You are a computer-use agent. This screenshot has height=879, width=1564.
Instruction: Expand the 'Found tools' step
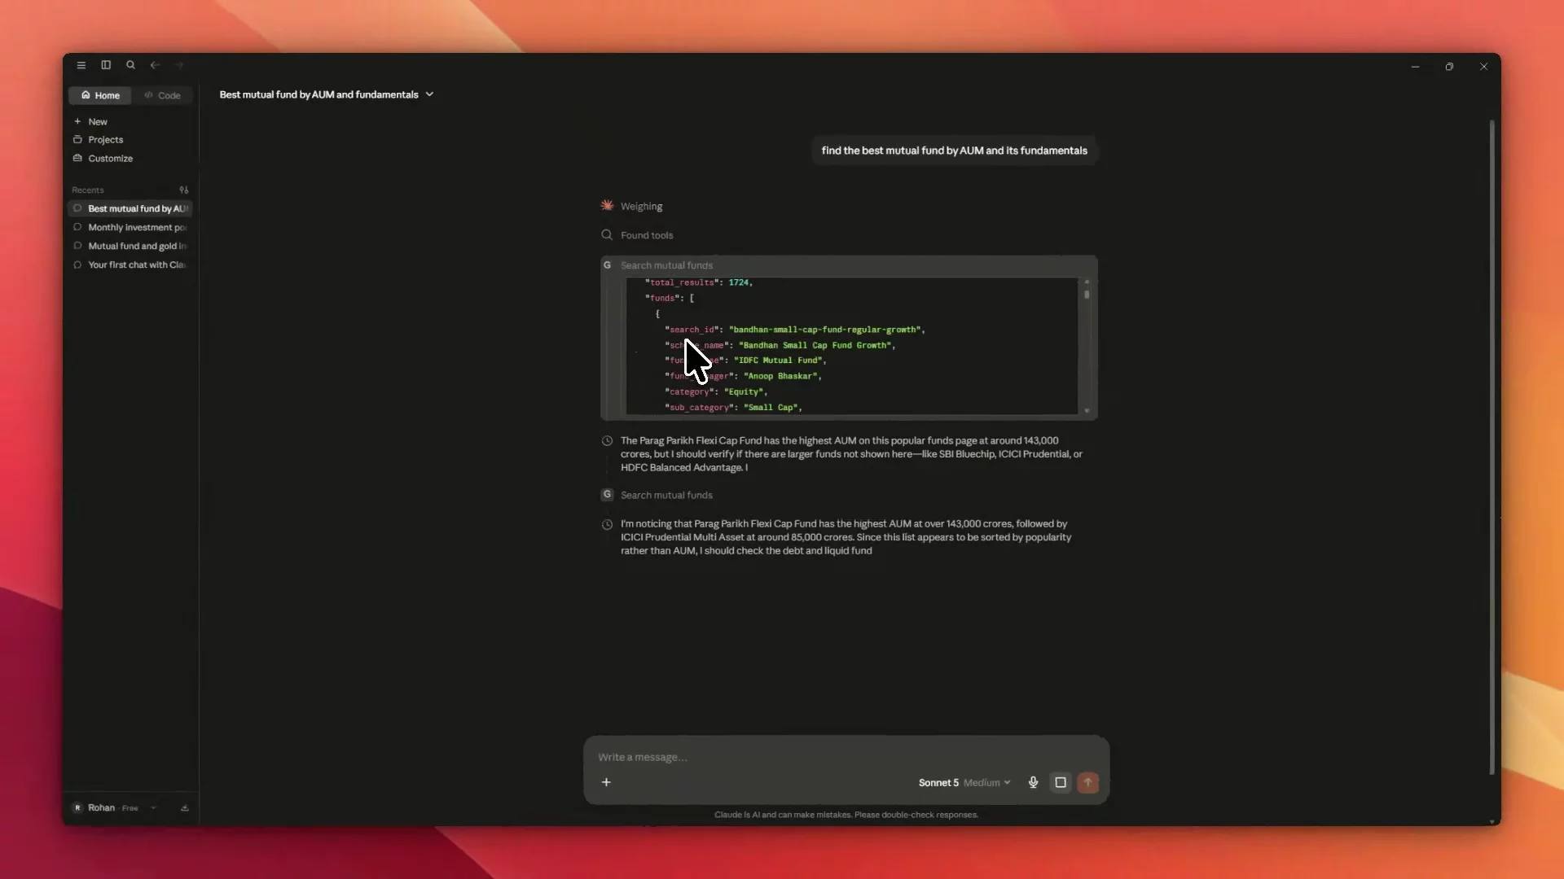pyautogui.click(x=647, y=235)
